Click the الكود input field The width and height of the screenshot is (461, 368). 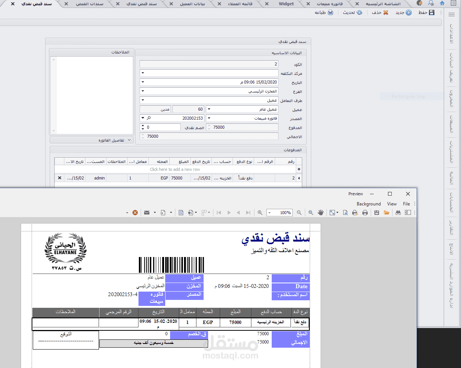coord(209,64)
